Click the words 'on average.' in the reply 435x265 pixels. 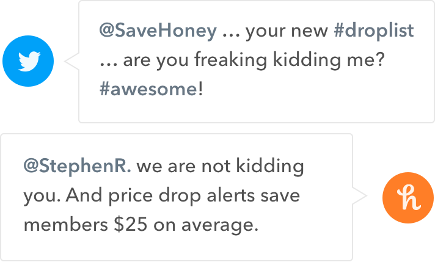pyautogui.click(x=206, y=225)
